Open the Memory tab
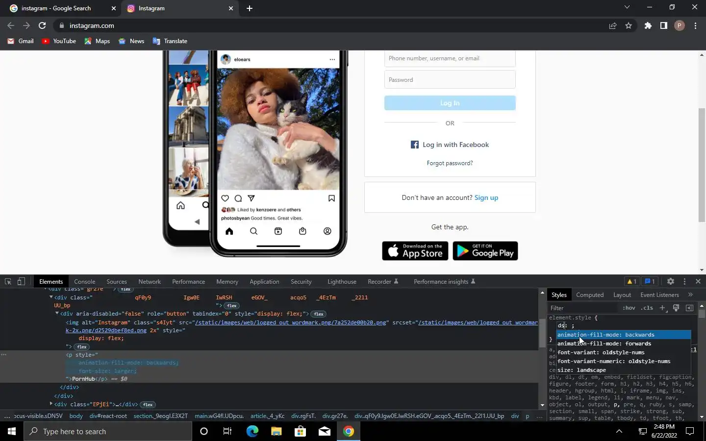706x441 pixels. click(x=227, y=281)
